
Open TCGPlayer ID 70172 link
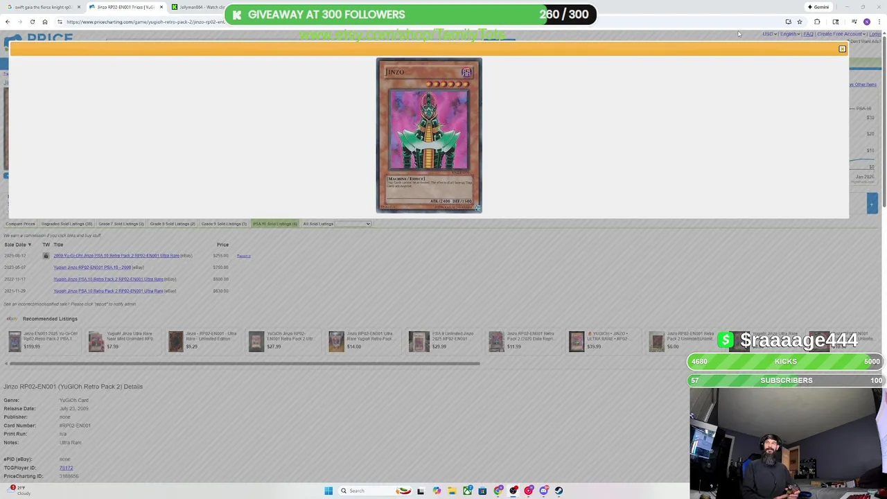pyautogui.click(x=66, y=468)
